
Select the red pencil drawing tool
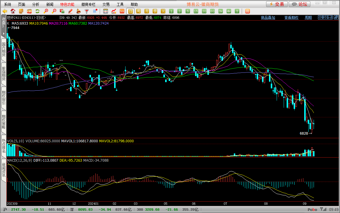pyautogui.click(x=70, y=11)
